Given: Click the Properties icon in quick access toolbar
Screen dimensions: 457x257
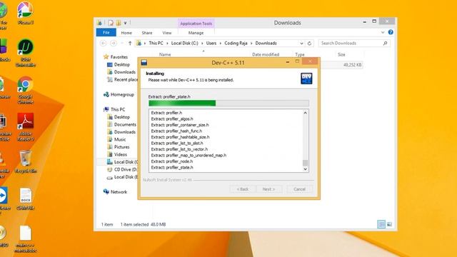Looking at the screenshot, I should pyautogui.click(x=111, y=23).
